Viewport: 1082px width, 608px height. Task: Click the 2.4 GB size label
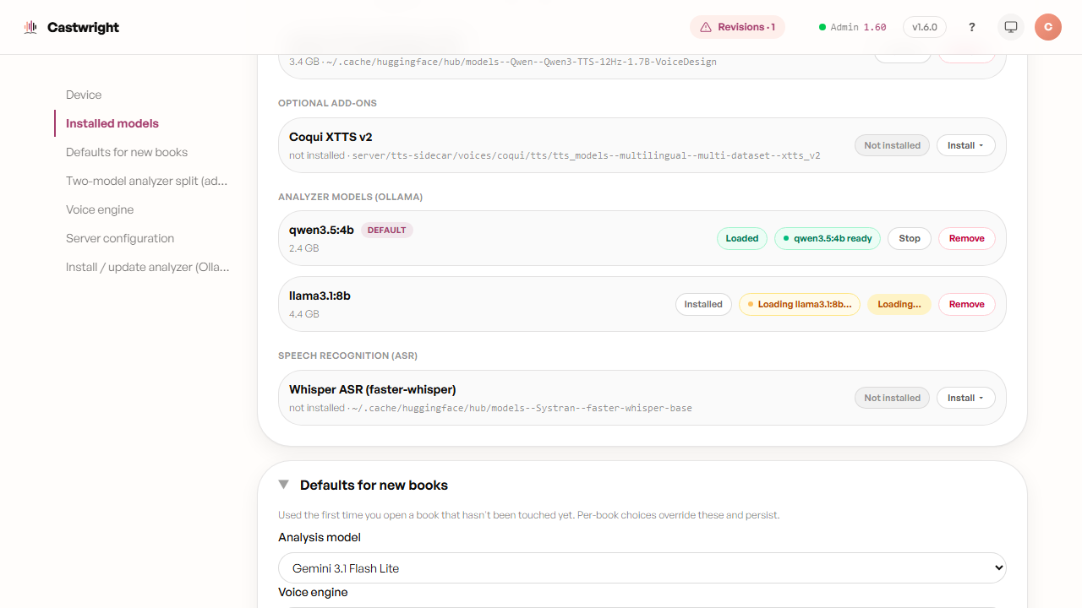304,248
